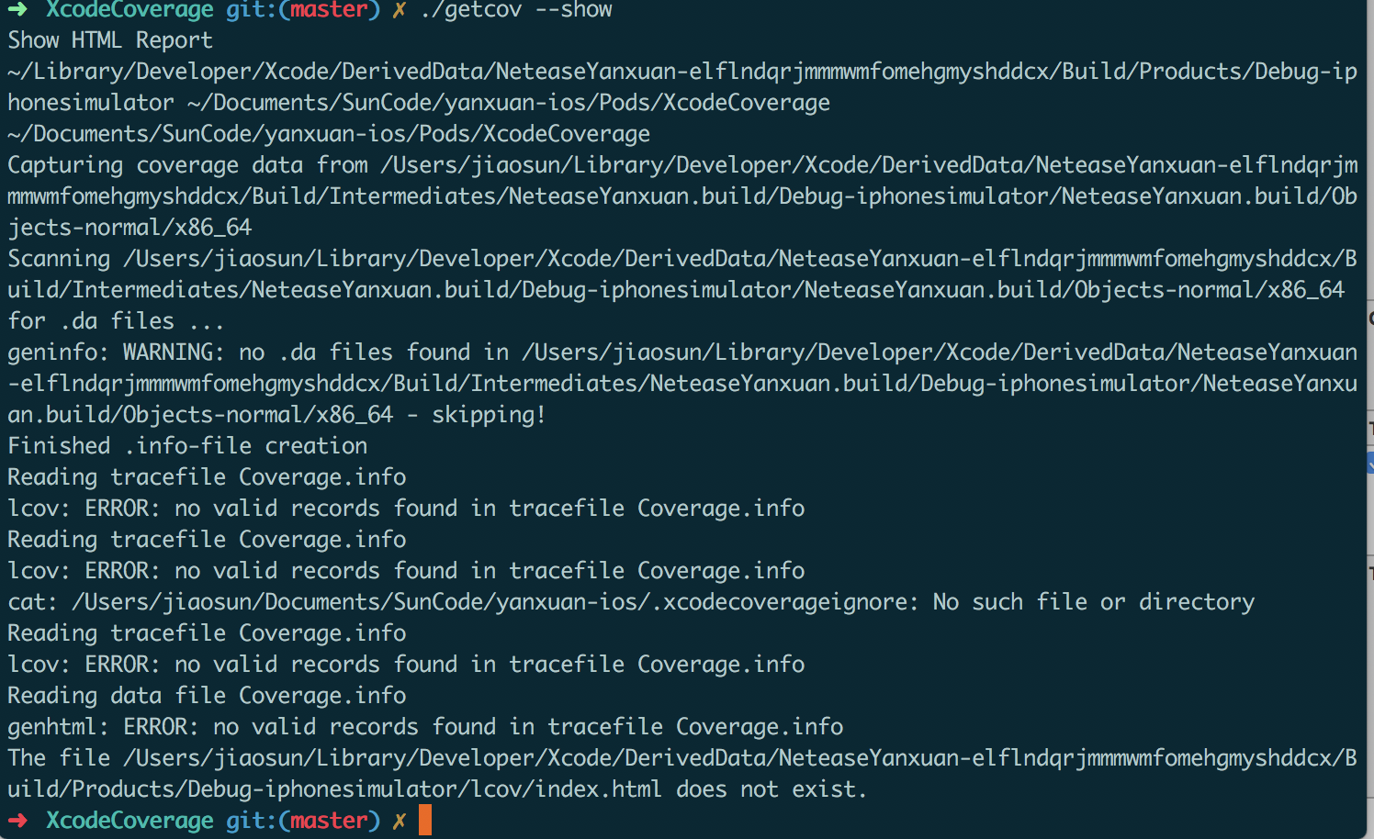Click the 'genhtml: ERROR:' text
The image size is (1374, 839).
click(103, 727)
